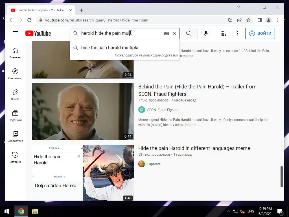The height and width of the screenshot is (217, 289).
Task: Open Подписки in the sidebar
Action: tap(15, 116)
